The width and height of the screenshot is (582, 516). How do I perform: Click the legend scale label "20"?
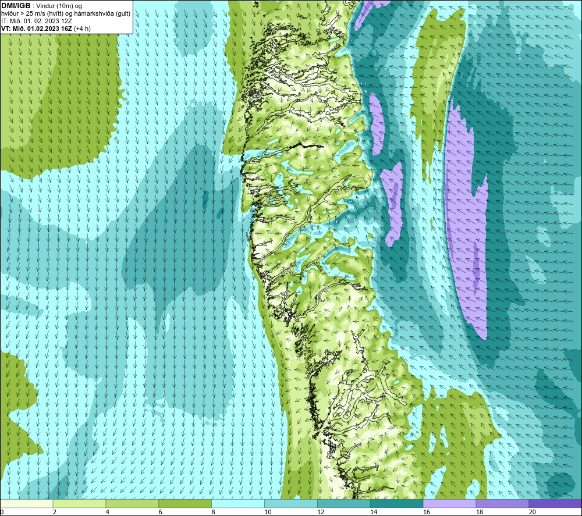533,512
